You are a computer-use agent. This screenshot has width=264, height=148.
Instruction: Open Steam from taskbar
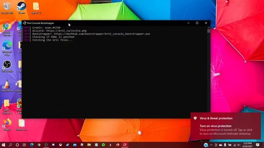[x=68, y=145]
